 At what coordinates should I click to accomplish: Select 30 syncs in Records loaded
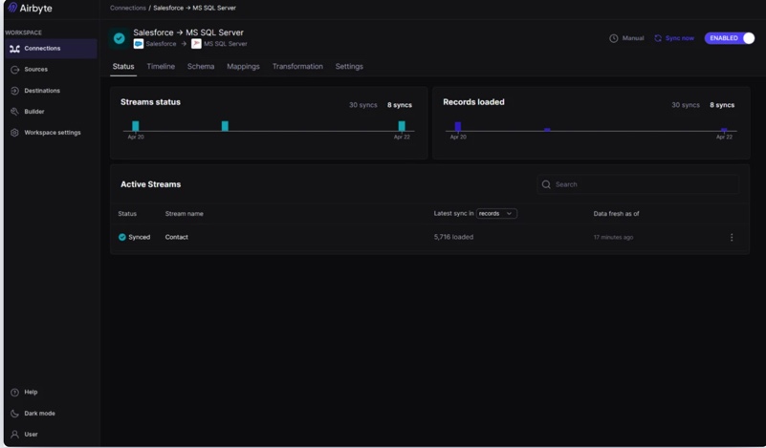click(x=686, y=105)
